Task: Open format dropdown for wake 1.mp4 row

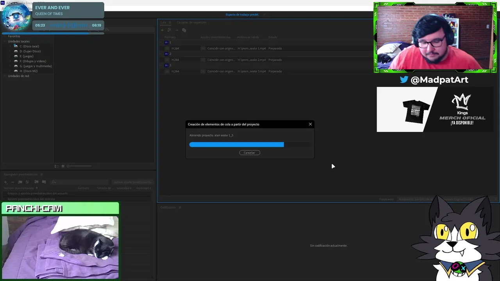Action: coord(167,48)
